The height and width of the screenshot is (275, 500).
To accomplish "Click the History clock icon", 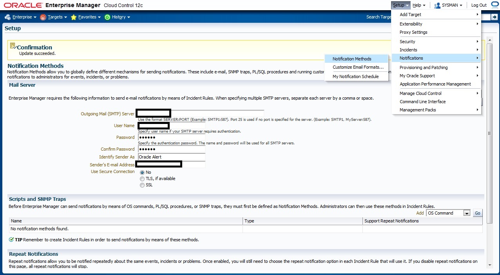I will point(107,17).
